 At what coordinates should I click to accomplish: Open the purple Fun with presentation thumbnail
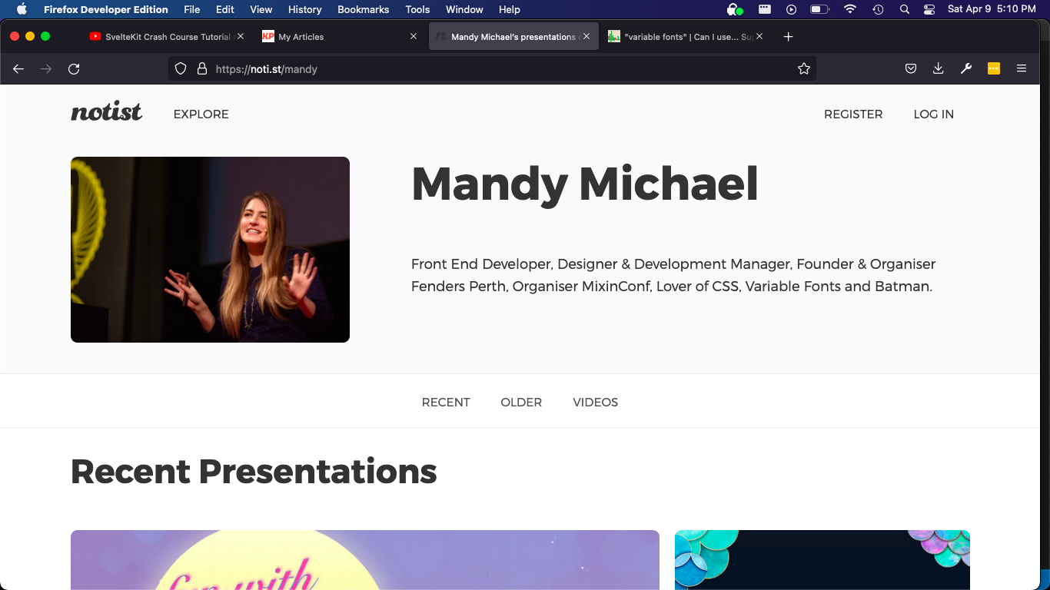365,560
